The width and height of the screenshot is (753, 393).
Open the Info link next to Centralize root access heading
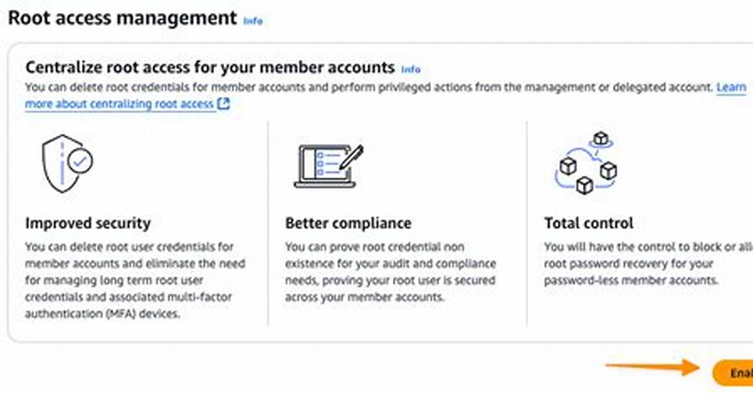(411, 69)
